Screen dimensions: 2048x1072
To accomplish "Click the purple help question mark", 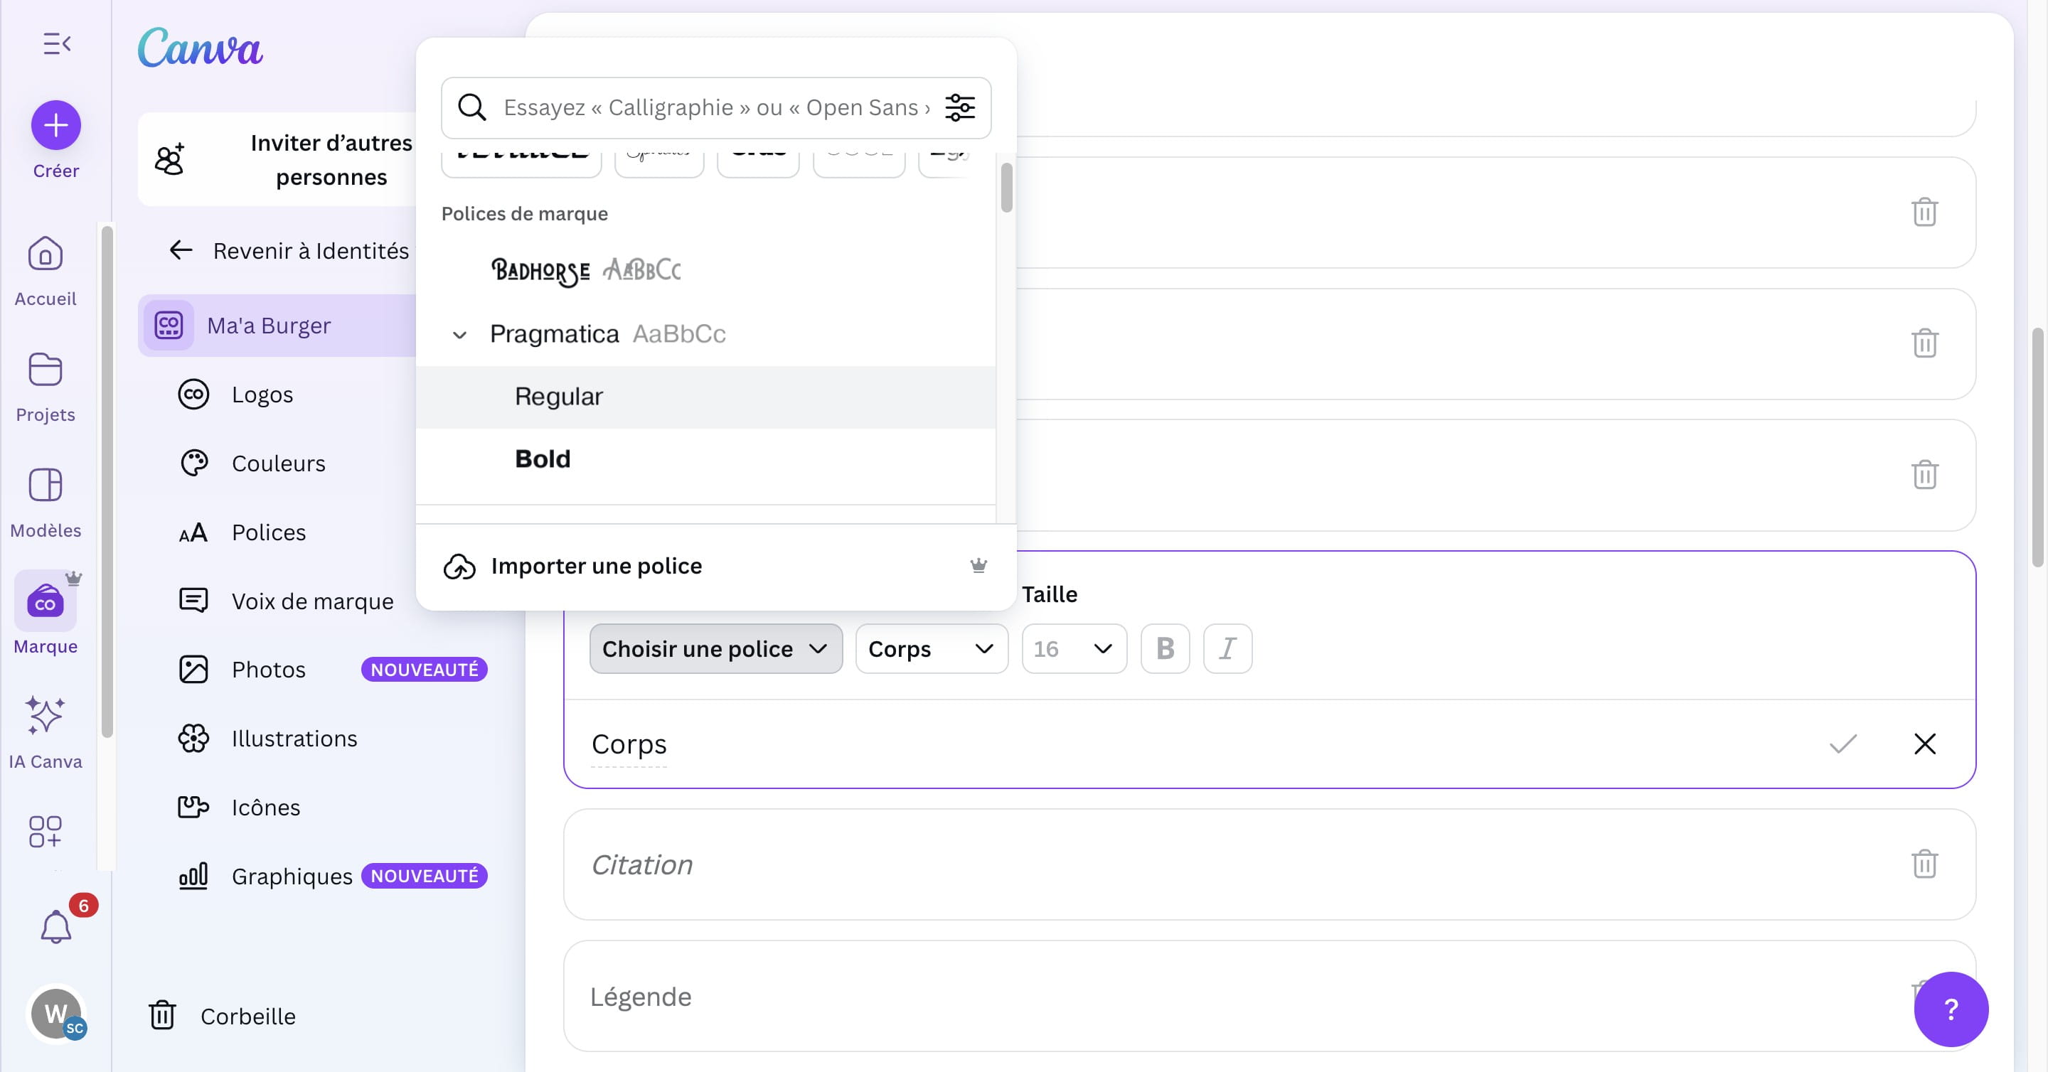I will (x=1950, y=1009).
